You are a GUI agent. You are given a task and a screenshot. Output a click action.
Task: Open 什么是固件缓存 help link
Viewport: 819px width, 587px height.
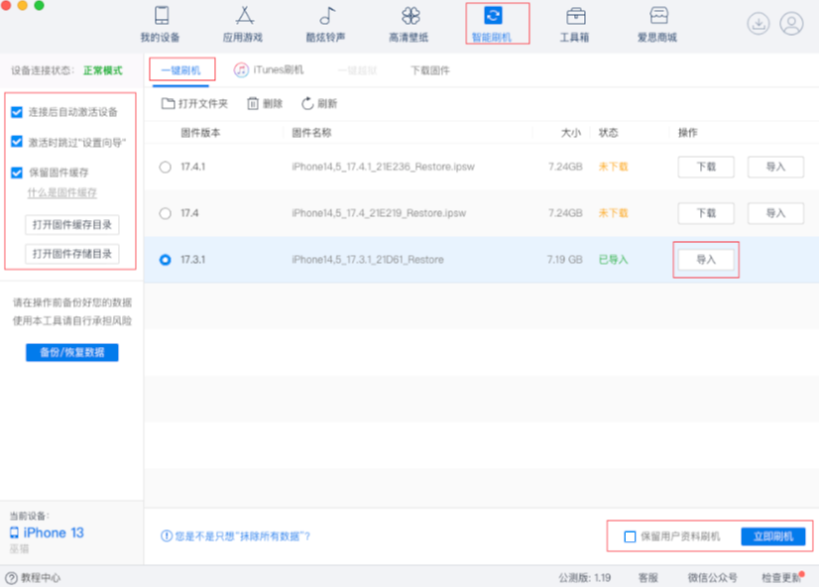61,192
